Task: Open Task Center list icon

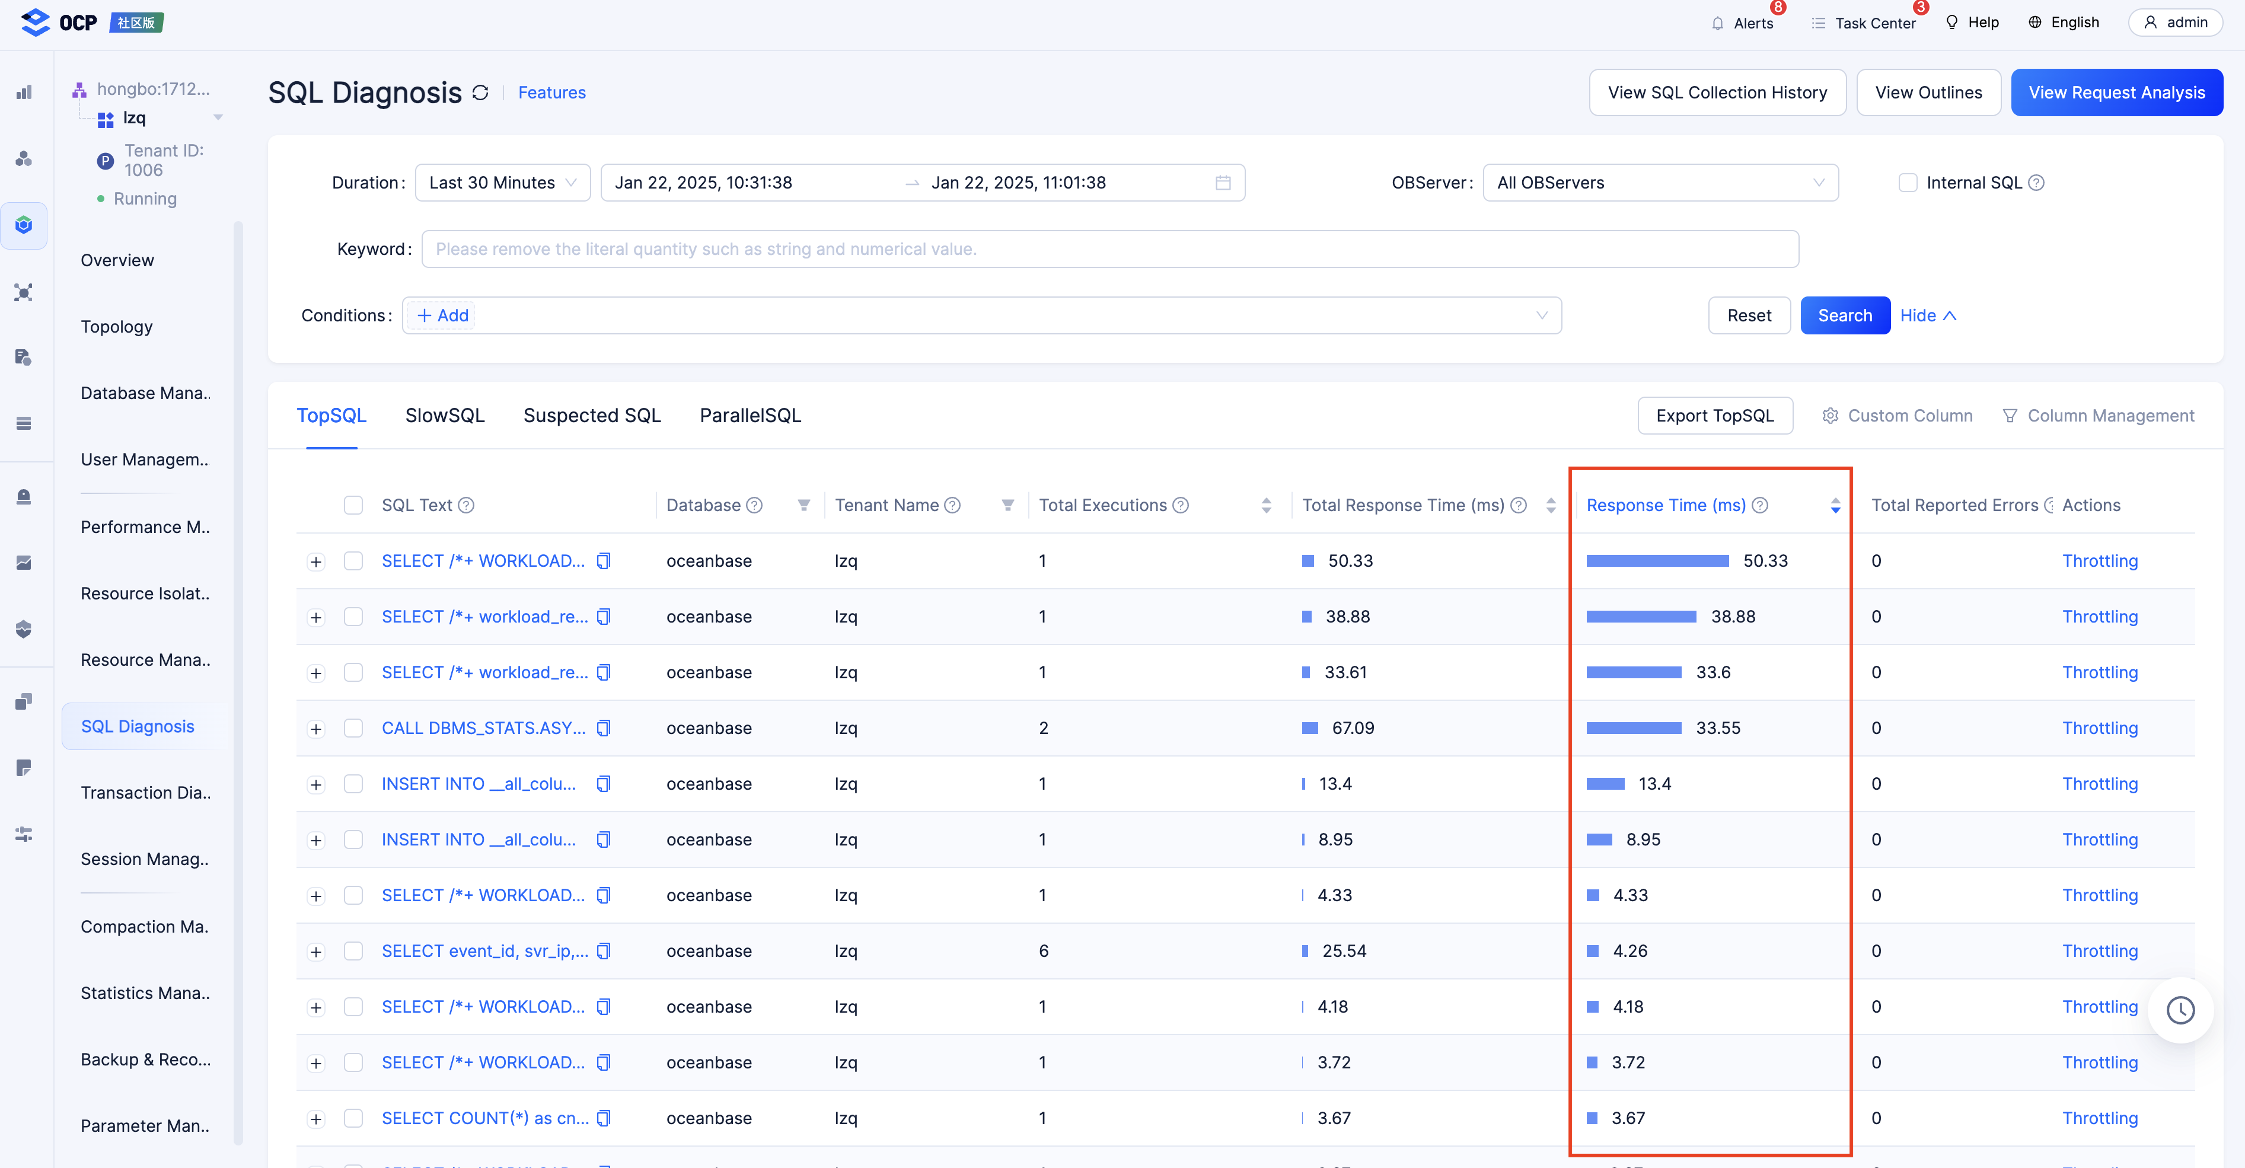Action: [1818, 23]
